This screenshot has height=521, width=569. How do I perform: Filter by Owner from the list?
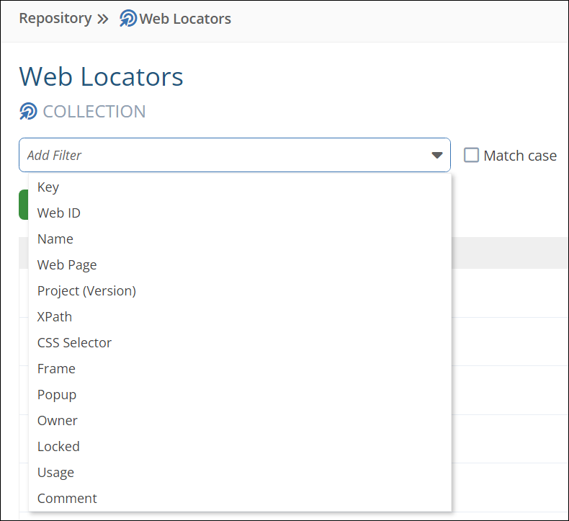click(x=58, y=421)
